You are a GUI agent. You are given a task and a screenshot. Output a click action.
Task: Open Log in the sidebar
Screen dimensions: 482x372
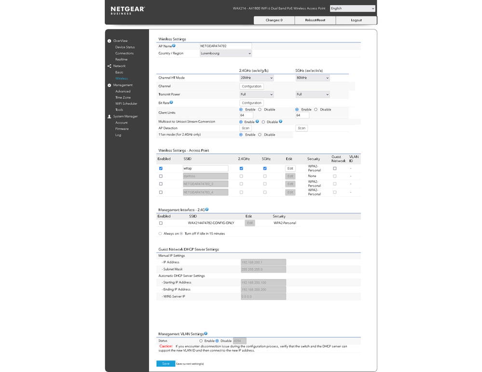tap(118, 135)
